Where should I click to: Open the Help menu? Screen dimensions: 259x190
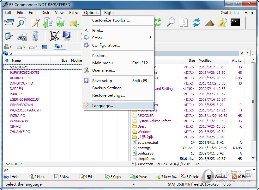click(249, 13)
